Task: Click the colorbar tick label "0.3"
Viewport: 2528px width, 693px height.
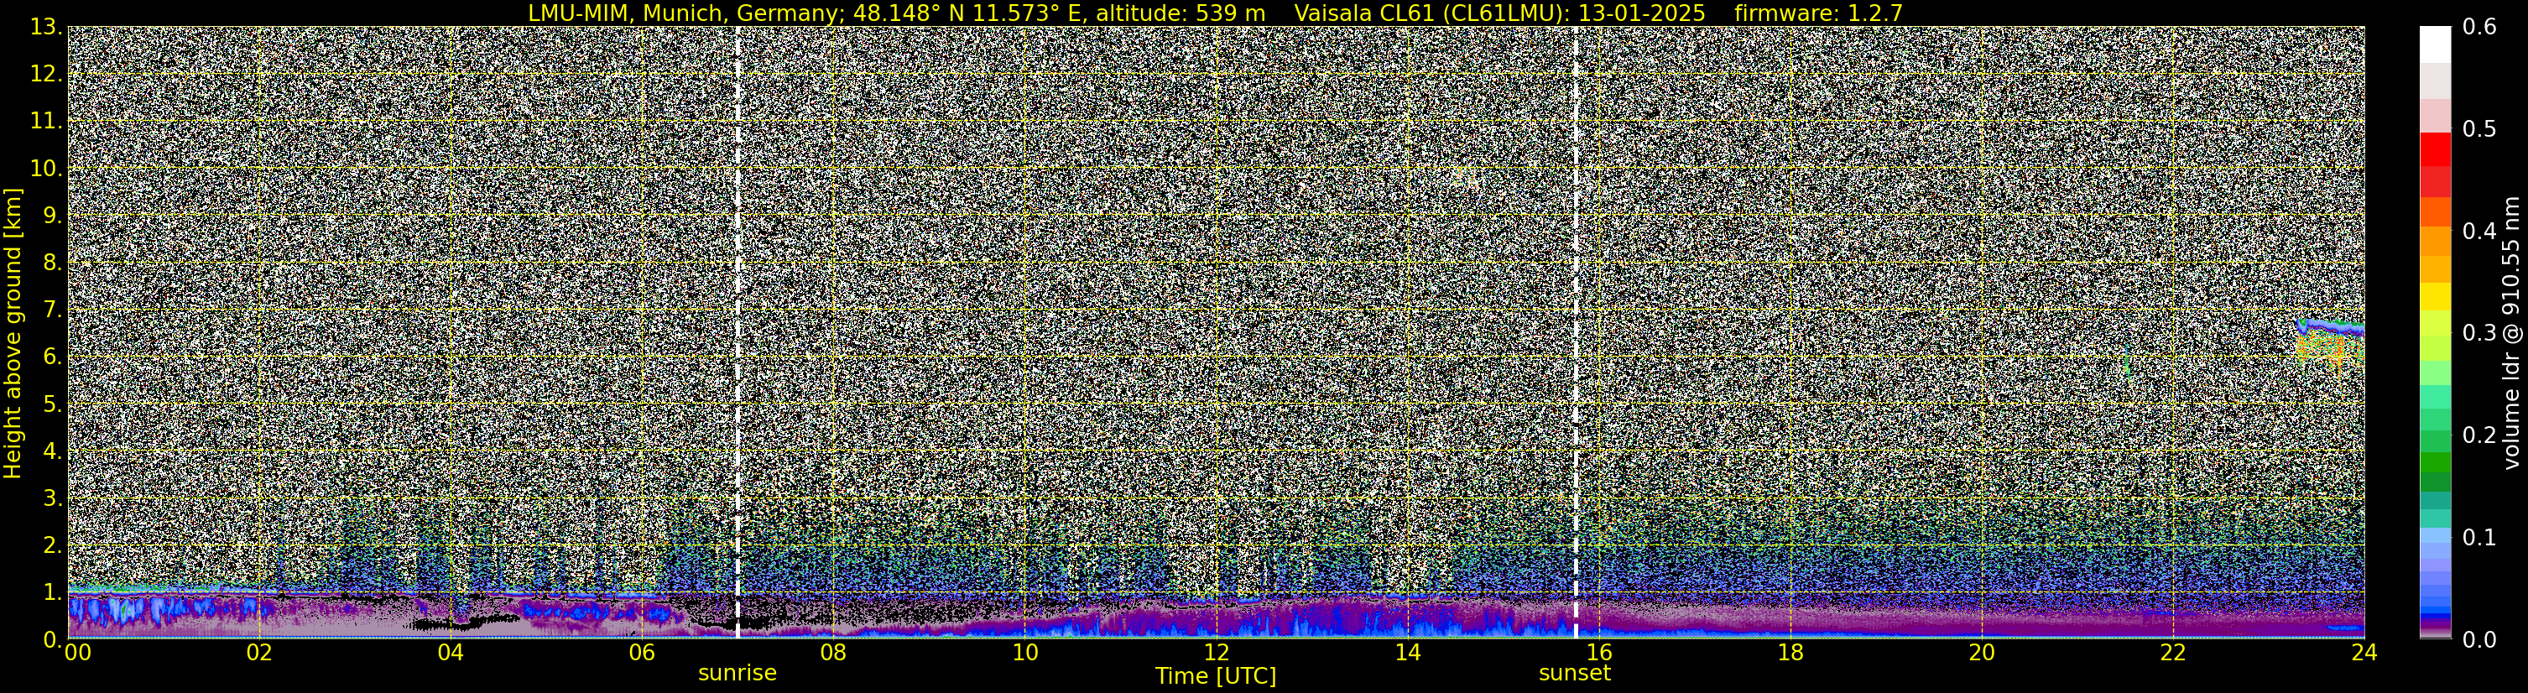Action: (2480, 334)
